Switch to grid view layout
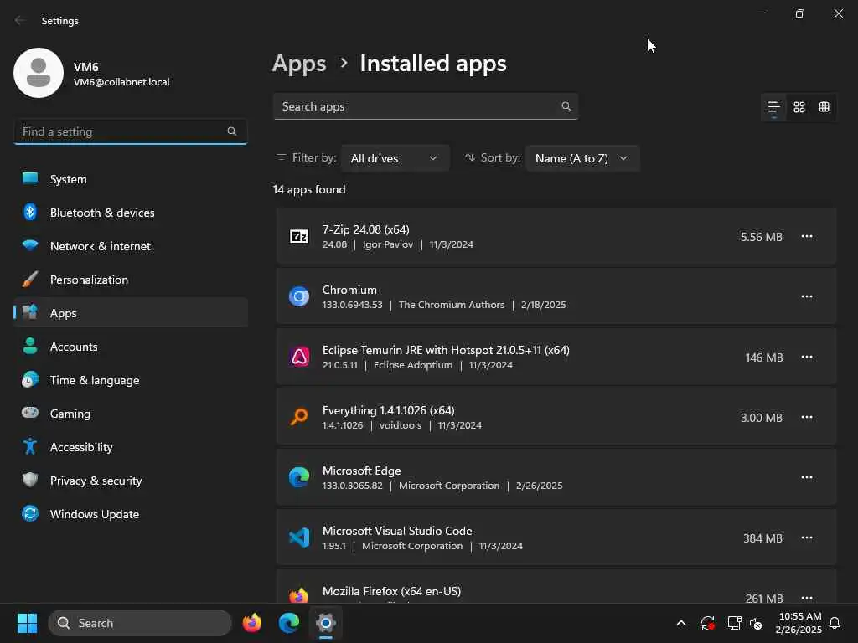The width and height of the screenshot is (858, 643). [799, 107]
